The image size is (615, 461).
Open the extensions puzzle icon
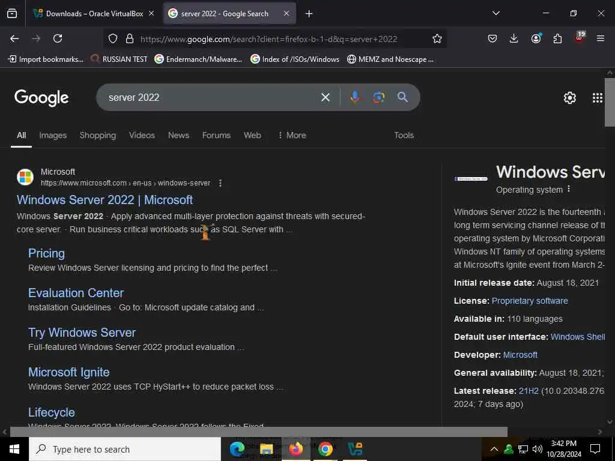pos(557,38)
